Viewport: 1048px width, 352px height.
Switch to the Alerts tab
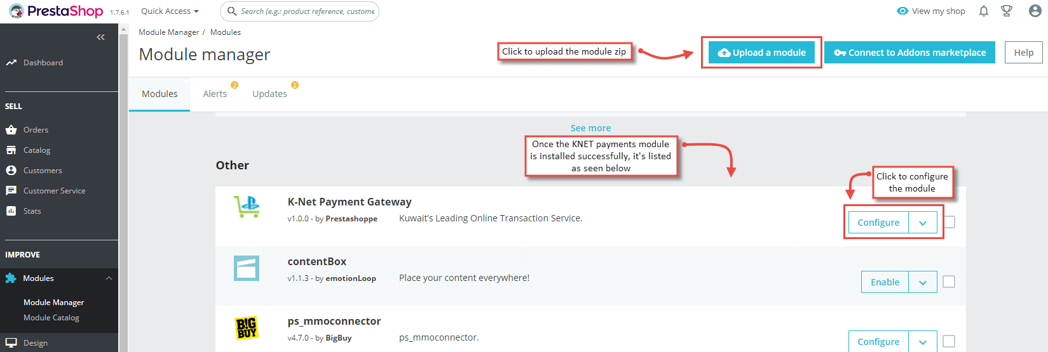(x=215, y=94)
